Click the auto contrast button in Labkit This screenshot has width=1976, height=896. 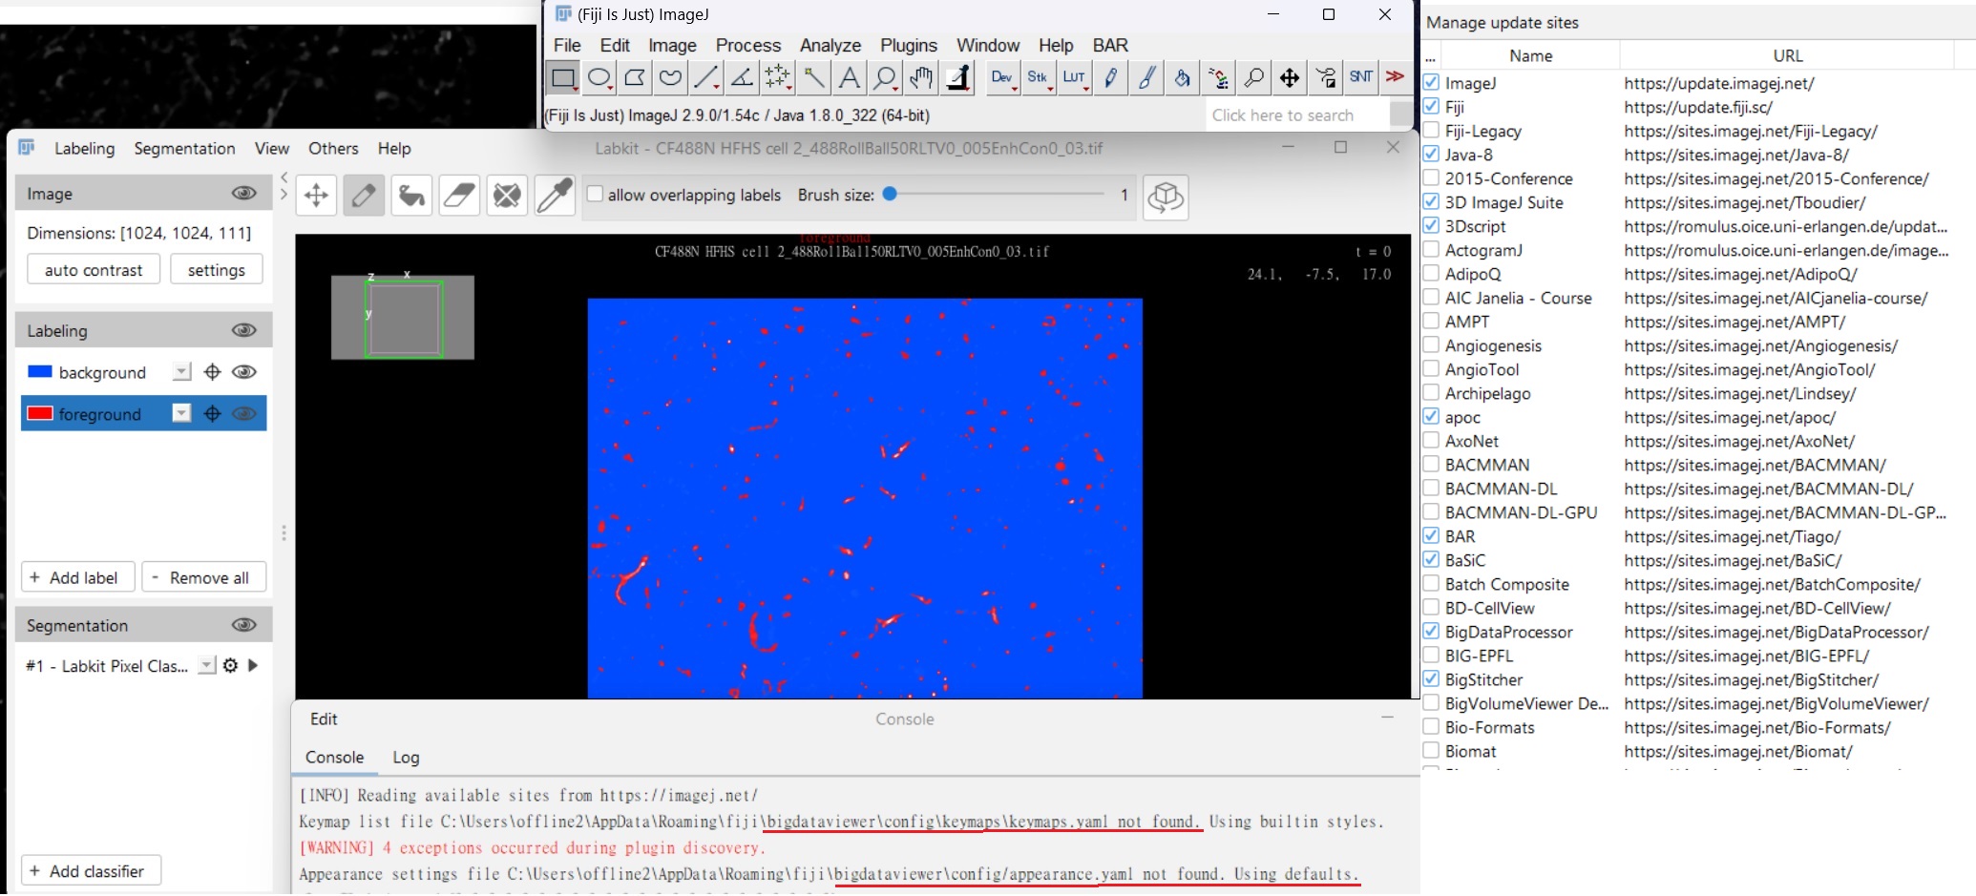(93, 268)
